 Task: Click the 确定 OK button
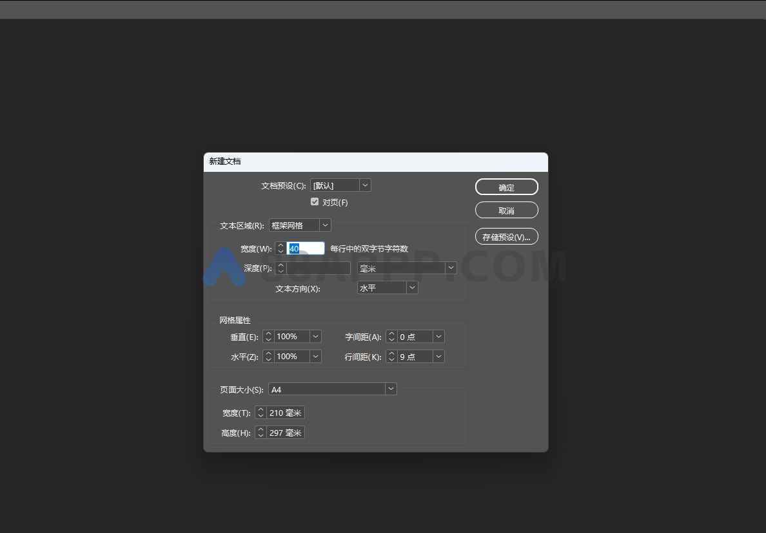[507, 187]
